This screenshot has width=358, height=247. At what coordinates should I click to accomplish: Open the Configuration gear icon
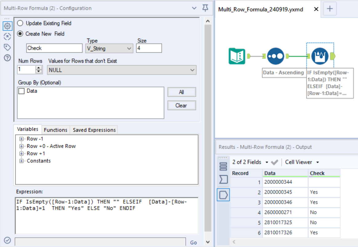tap(7, 26)
